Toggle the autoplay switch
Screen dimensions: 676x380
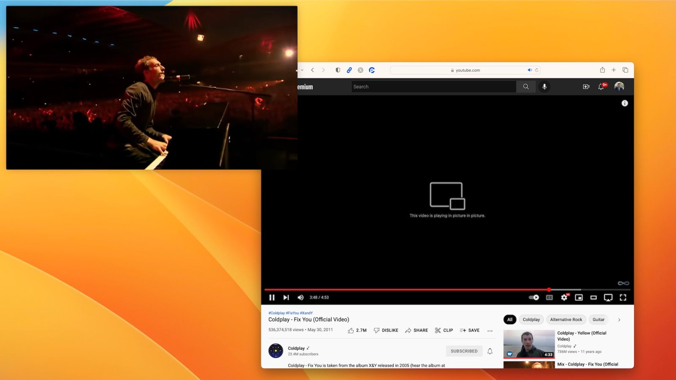[x=534, y=298]
